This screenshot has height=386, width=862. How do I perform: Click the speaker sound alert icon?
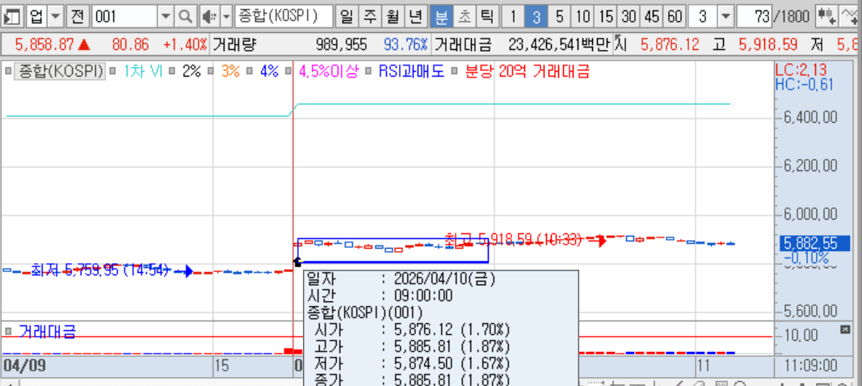coord(208,17)
